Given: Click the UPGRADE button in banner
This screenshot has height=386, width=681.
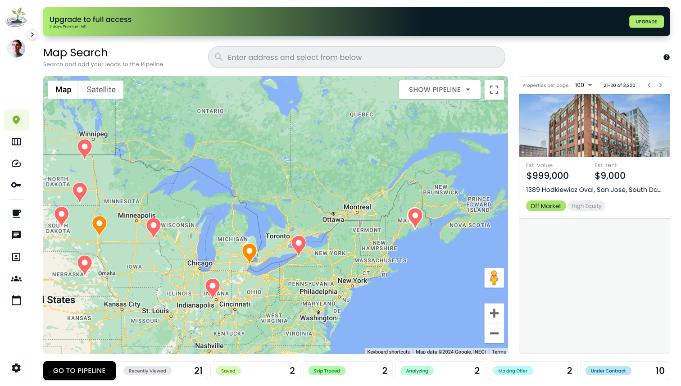Looking at the screenshot, I should [646, 22].
